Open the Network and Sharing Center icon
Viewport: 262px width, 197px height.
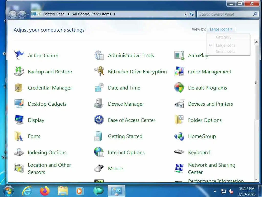[x=179, y=168]
